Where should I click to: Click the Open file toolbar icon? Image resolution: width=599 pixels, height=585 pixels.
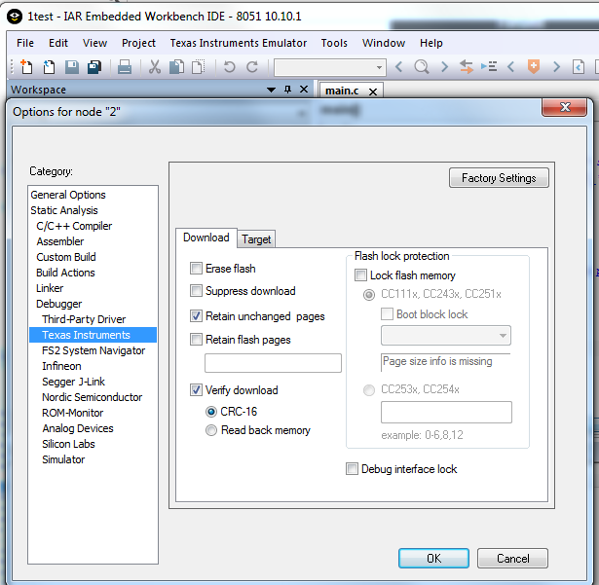49,67
